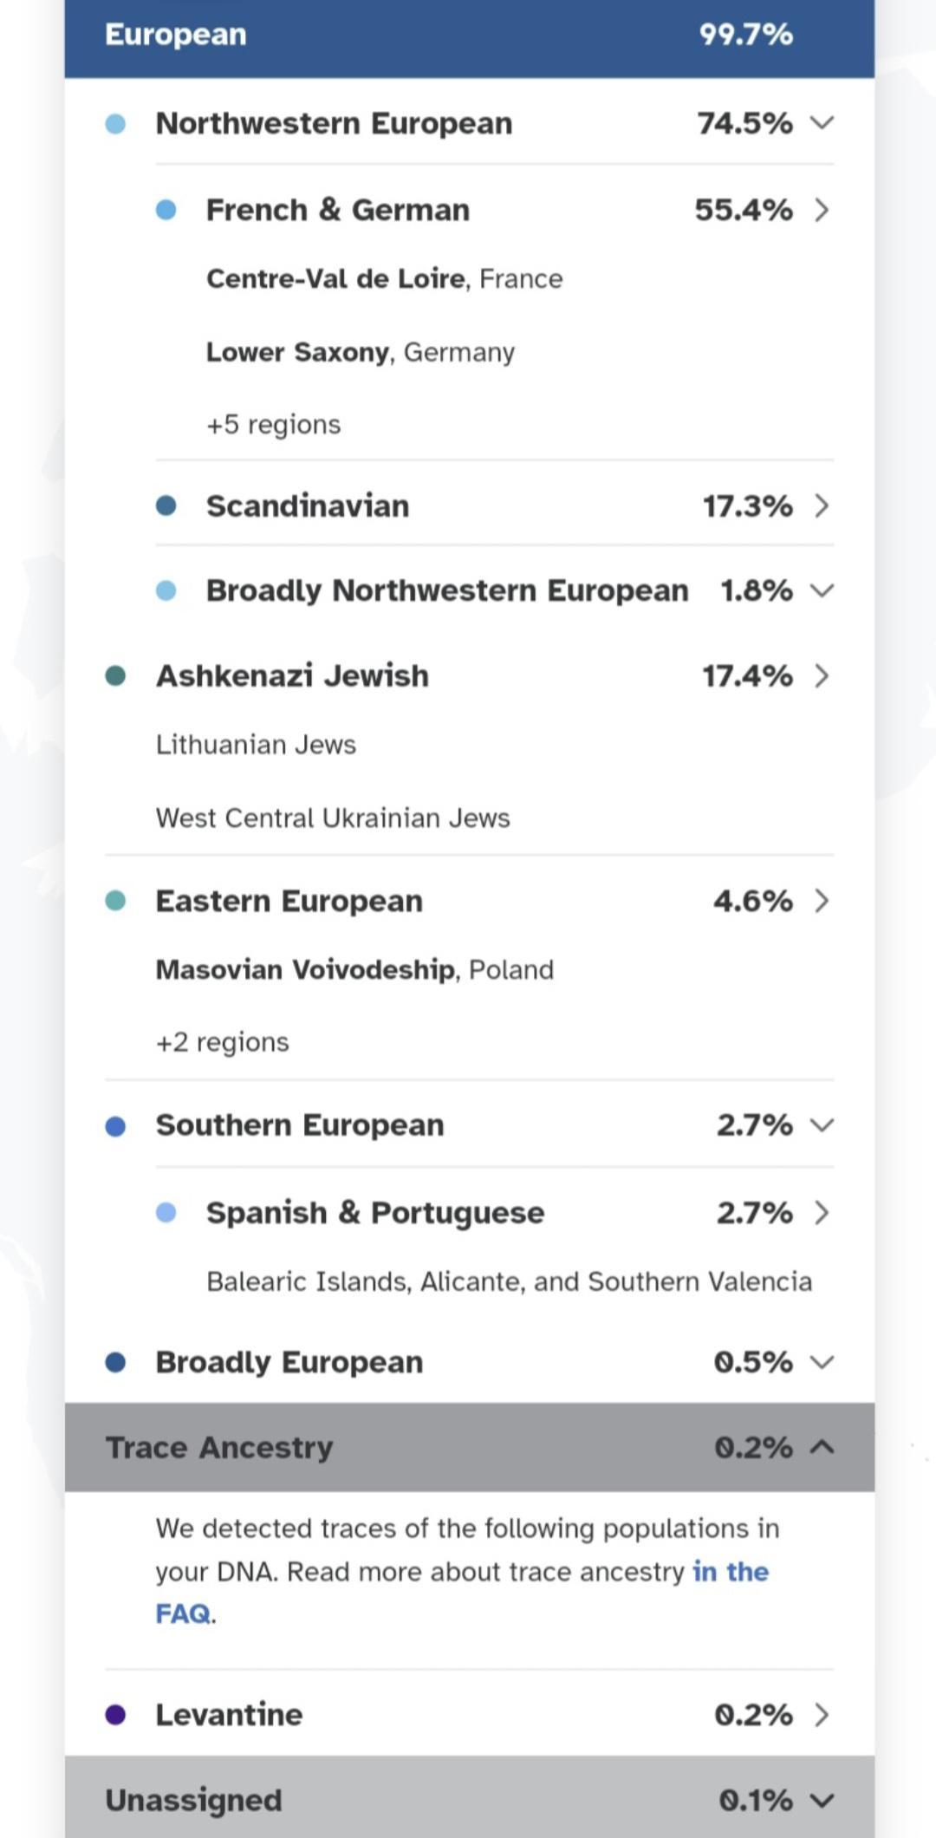Show the +2 regions under Eastern European

pos(222,1041)
